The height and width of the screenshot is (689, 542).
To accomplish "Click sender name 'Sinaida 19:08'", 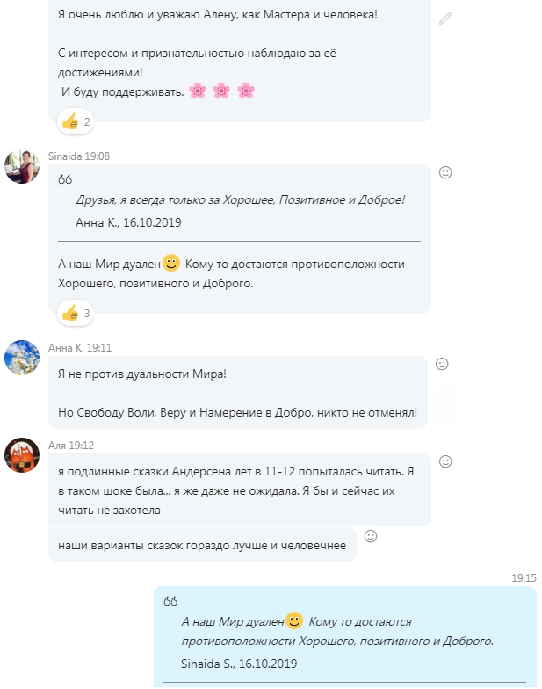I will (x=79, y=156).
